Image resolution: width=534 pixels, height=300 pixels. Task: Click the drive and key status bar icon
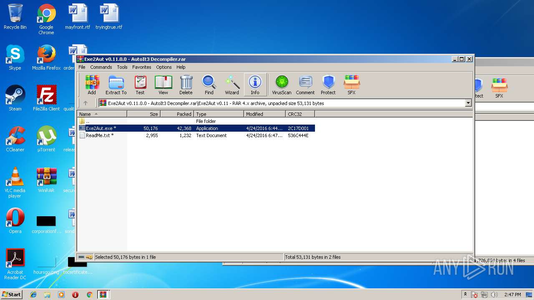86,257
